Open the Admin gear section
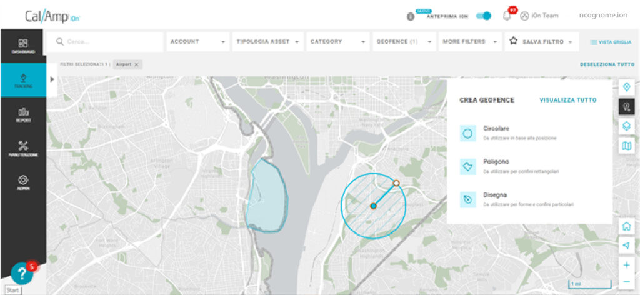The width and height of the screenshot is (640, 295). (23, 182)
